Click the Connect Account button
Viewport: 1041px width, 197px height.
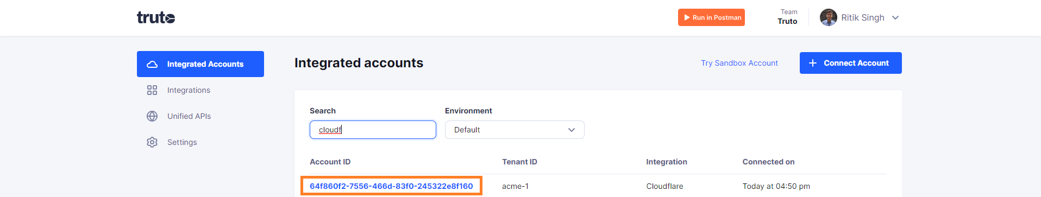point(851,63)
